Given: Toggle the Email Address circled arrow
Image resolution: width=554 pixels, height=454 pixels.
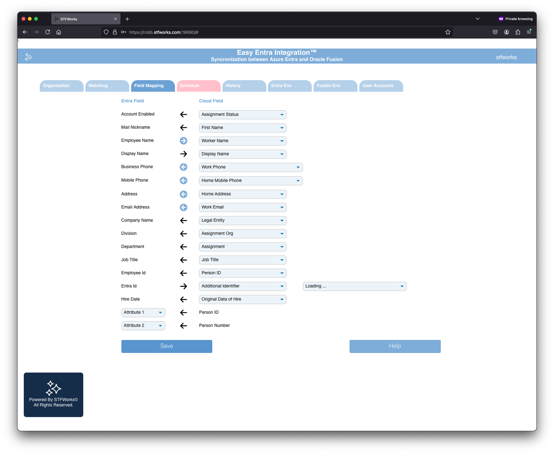Looking at the screenshot, I should [183, 207].
